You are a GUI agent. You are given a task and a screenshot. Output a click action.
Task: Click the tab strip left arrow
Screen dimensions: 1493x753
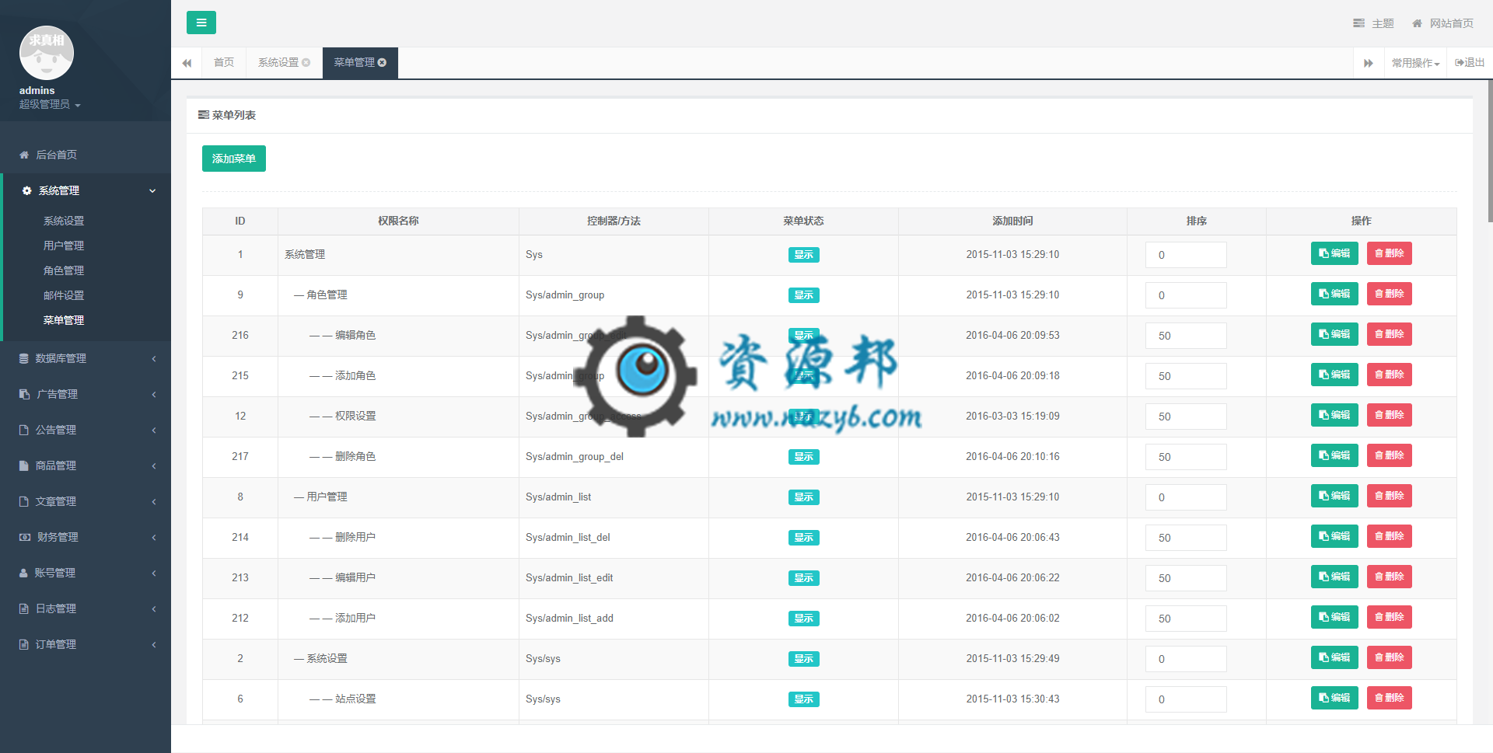[187, 63]
